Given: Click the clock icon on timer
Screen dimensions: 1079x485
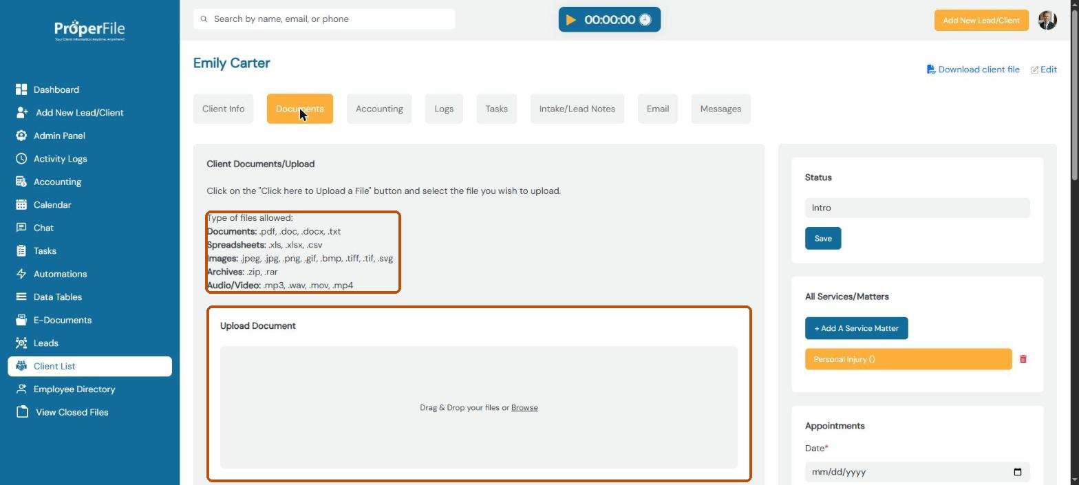Looking at the screenshot, I should pos(645,20).
